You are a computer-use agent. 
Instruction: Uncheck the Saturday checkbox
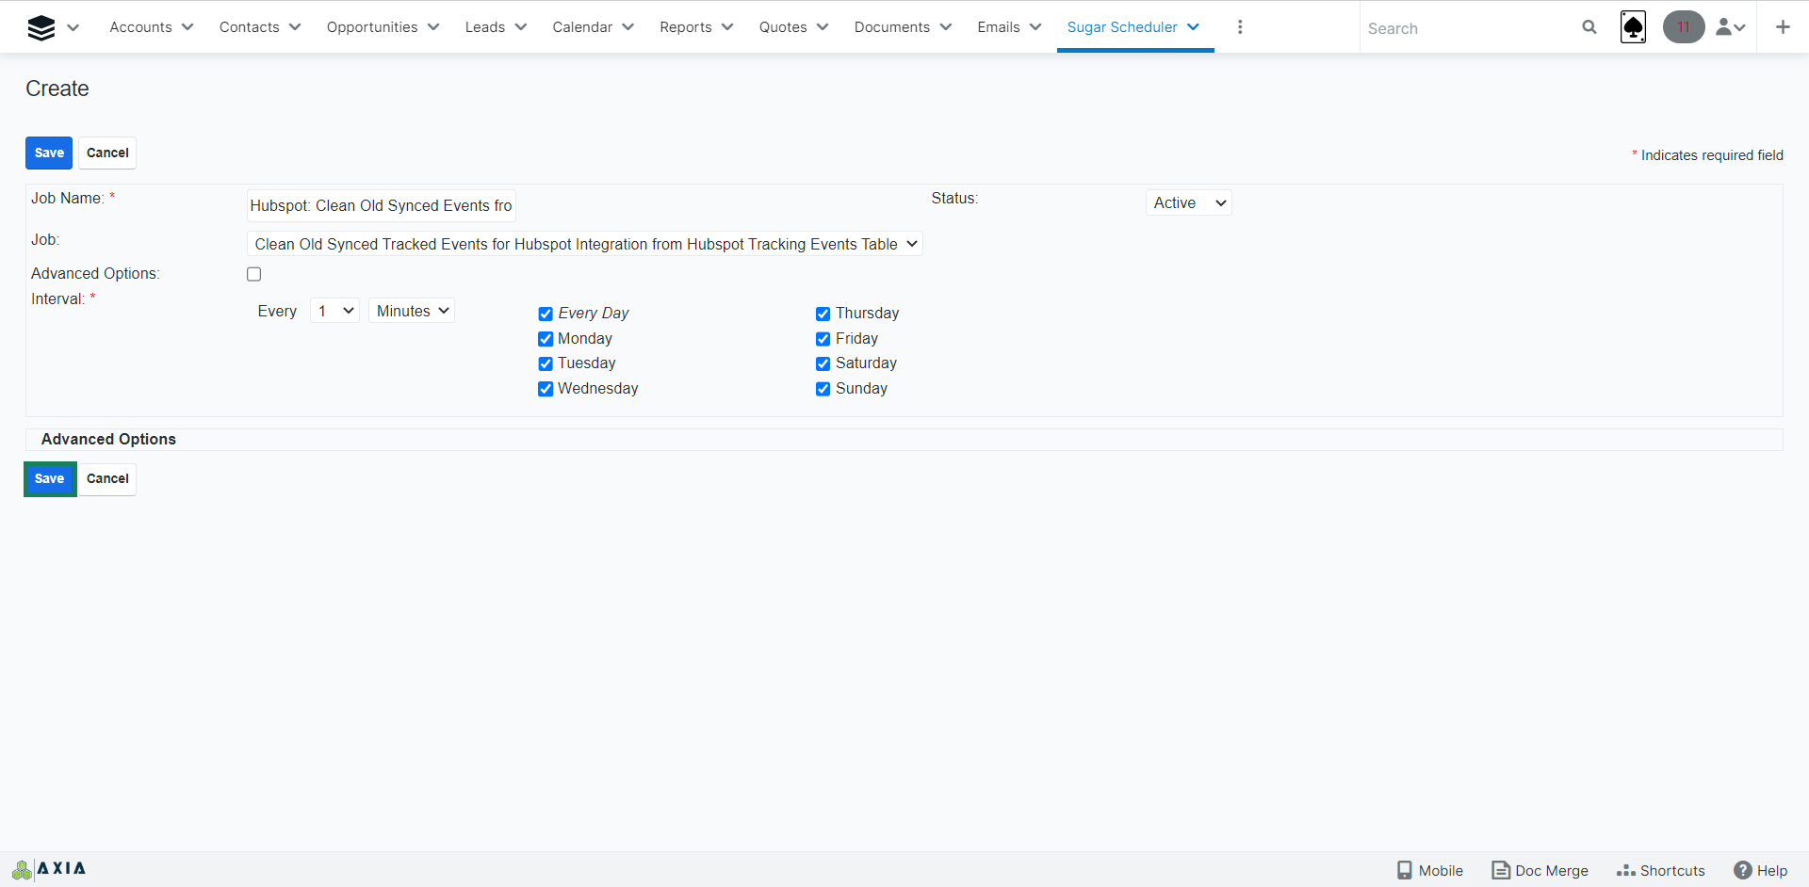[823, 363]
